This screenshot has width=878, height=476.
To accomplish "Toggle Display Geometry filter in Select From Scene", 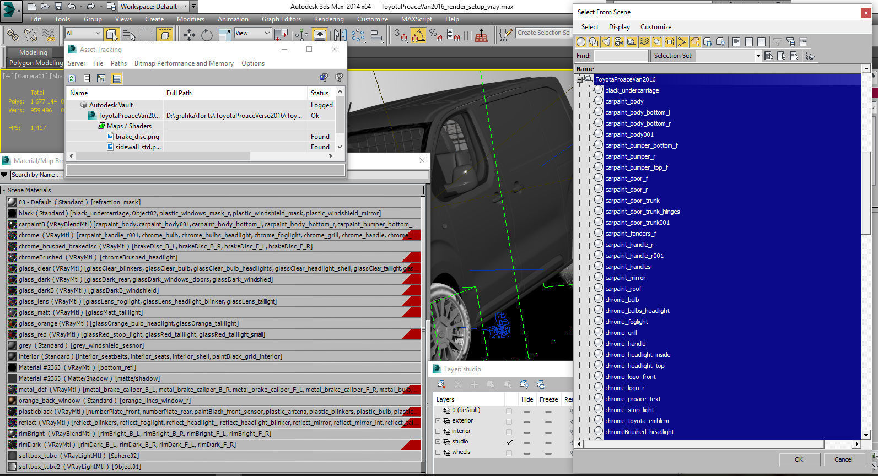I will 581,42.
